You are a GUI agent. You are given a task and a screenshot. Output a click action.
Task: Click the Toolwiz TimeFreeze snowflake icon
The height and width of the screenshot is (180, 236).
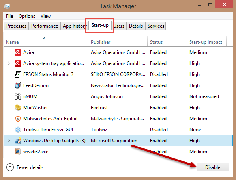click(18, 130)
